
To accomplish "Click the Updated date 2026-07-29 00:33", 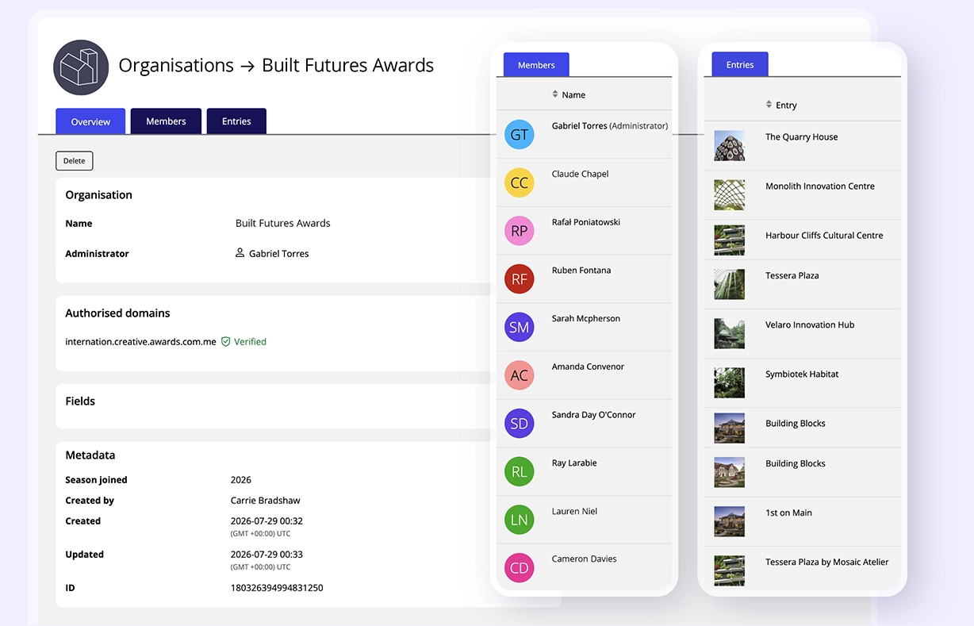I will [x=267, y=555].
